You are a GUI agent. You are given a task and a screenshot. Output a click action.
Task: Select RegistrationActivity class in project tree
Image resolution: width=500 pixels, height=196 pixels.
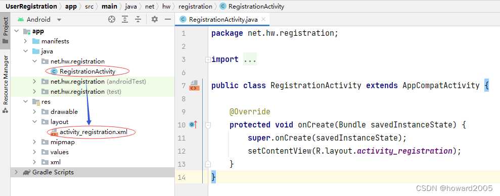[87, 72]
